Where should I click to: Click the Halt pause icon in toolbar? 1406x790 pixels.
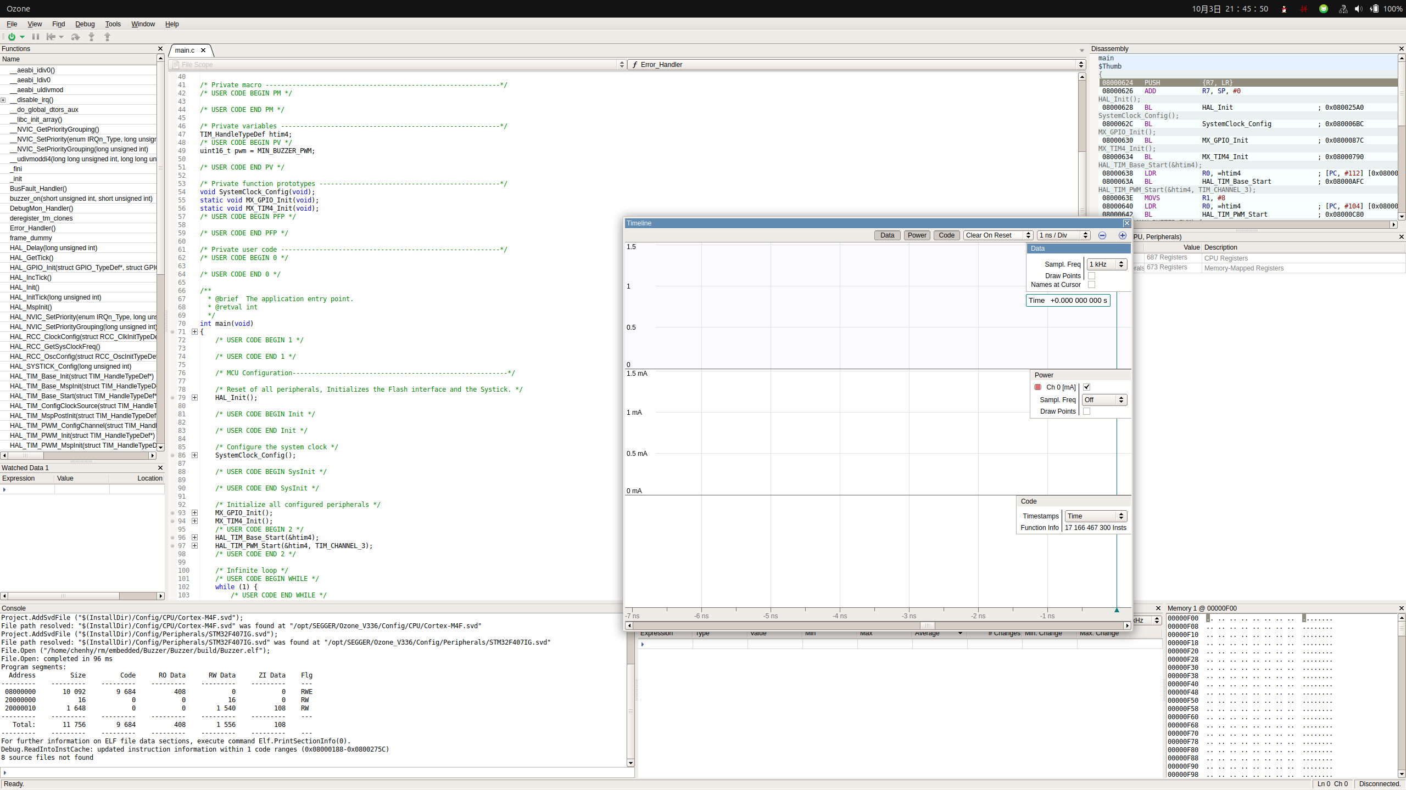click(36, 37)
